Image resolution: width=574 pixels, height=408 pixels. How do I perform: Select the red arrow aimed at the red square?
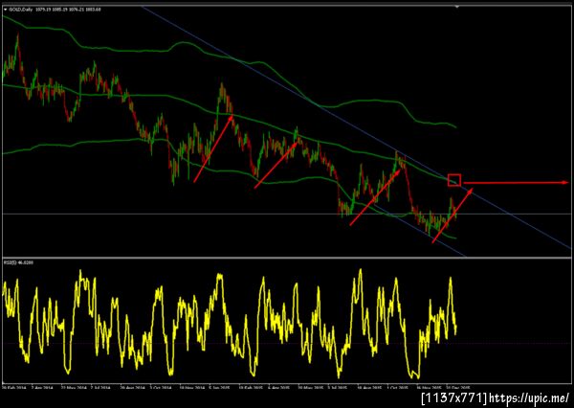[x=453, y=215]
